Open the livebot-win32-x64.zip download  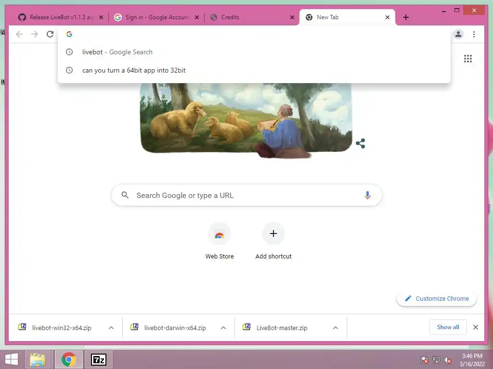(x=61, y=328)
